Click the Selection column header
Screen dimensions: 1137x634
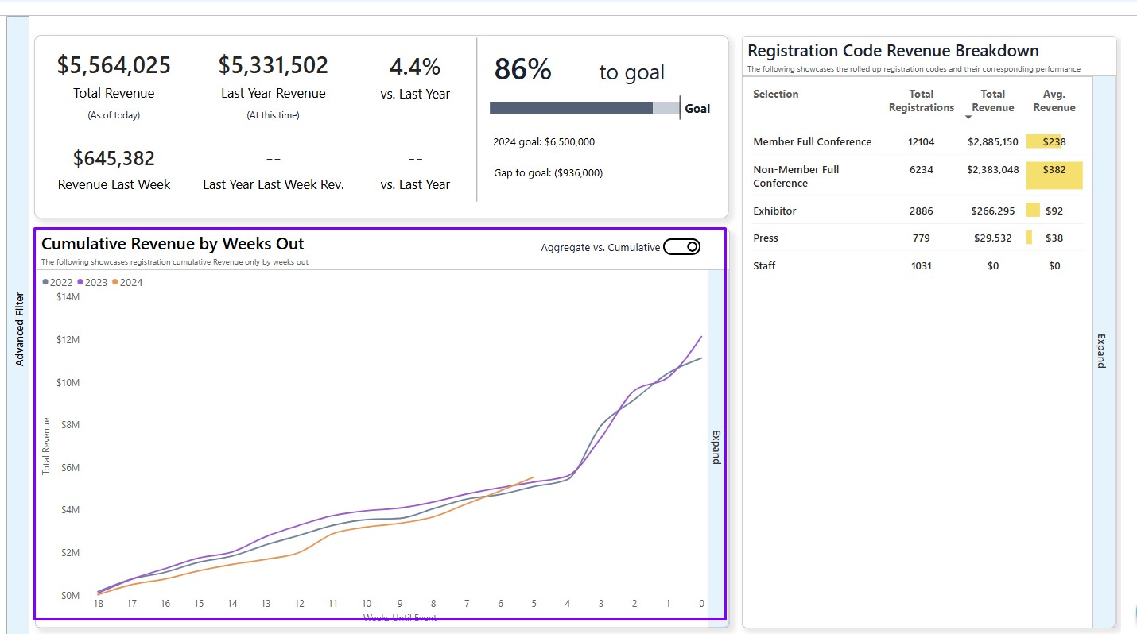click(775, 94)
